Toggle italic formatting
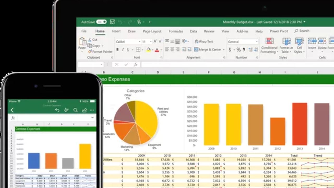This screenshot has height=188, width=334. click(123, 49)
